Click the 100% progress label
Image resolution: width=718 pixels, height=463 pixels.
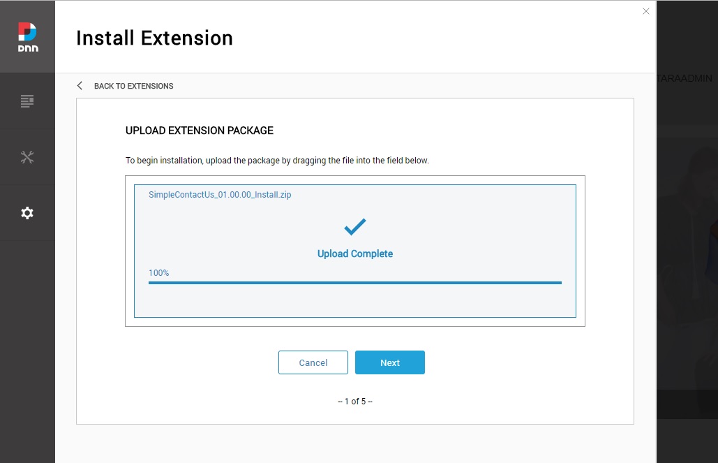click(158, 273)
